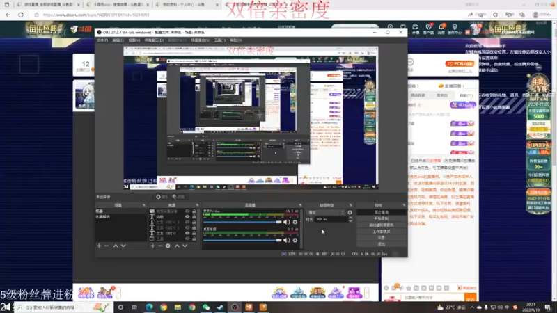Decrease transition duration with down stepper
Screen dimensions: 557x313
350,220
